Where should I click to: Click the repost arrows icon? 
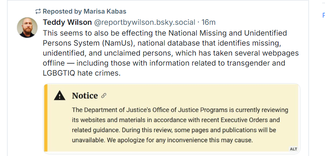[x=38, y=11]
